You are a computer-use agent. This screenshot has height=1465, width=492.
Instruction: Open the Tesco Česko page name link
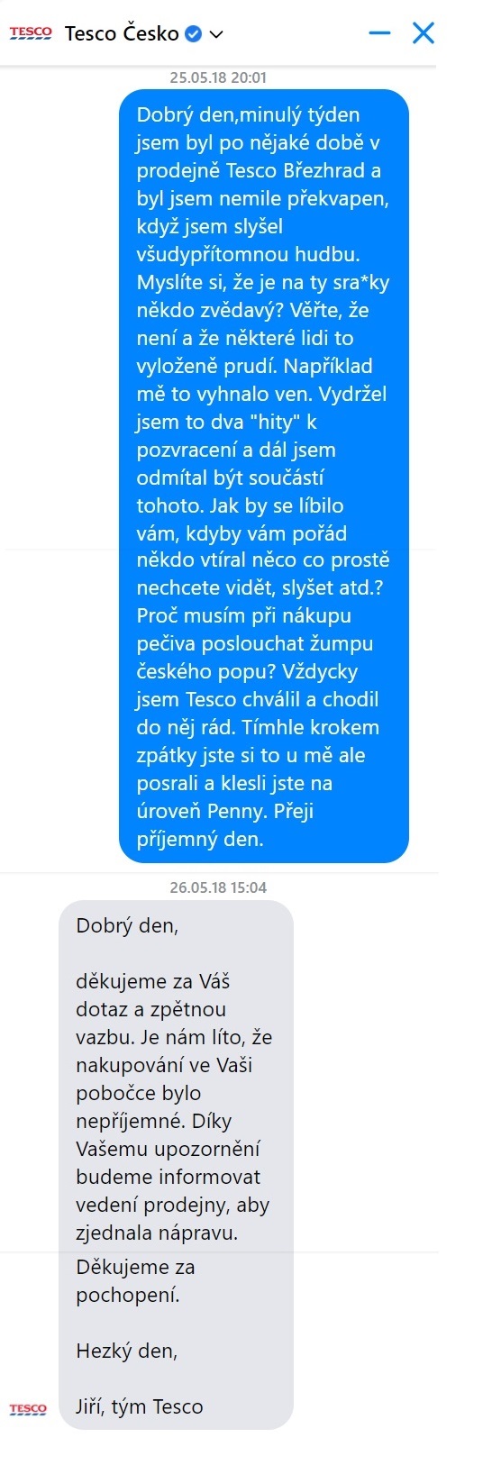point(122,33)
